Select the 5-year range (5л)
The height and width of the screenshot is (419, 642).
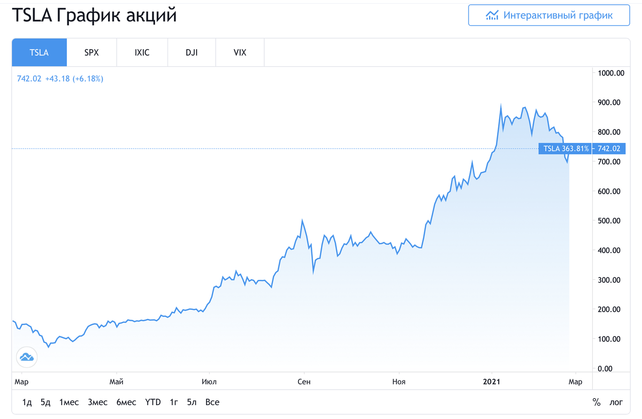[x=192, y=401]
